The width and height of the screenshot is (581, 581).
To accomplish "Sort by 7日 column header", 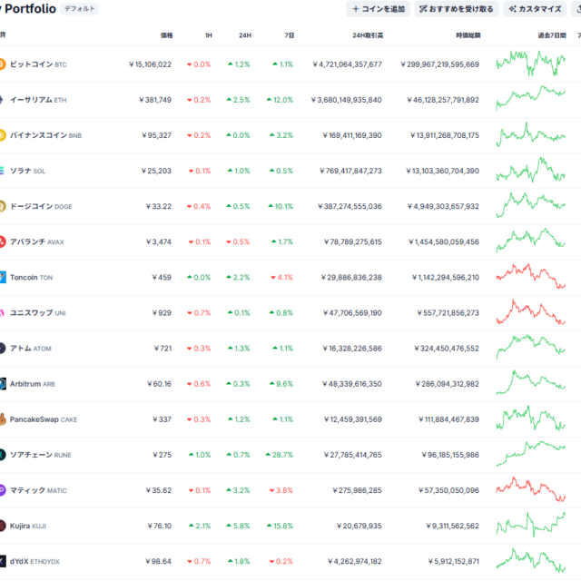I will tap(290, 35).
